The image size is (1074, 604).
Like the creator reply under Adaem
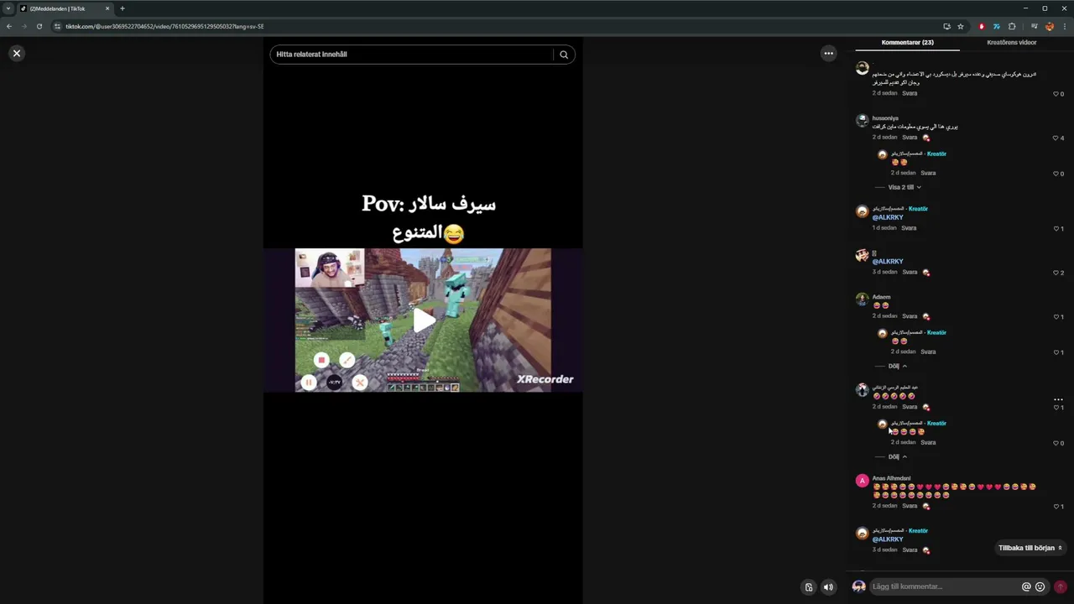[x=1056, y=352]
